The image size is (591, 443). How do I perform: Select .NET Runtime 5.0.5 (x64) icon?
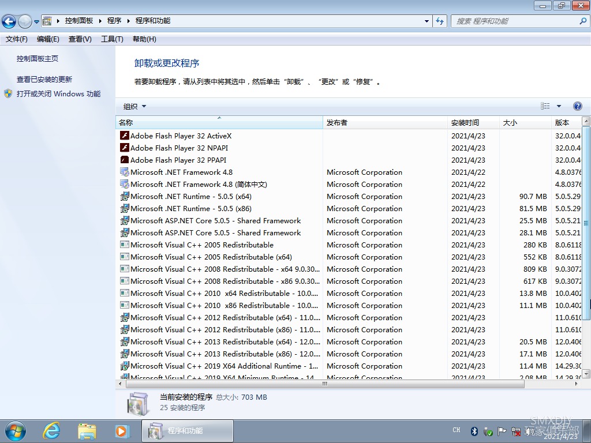click(x=125, y=196)
